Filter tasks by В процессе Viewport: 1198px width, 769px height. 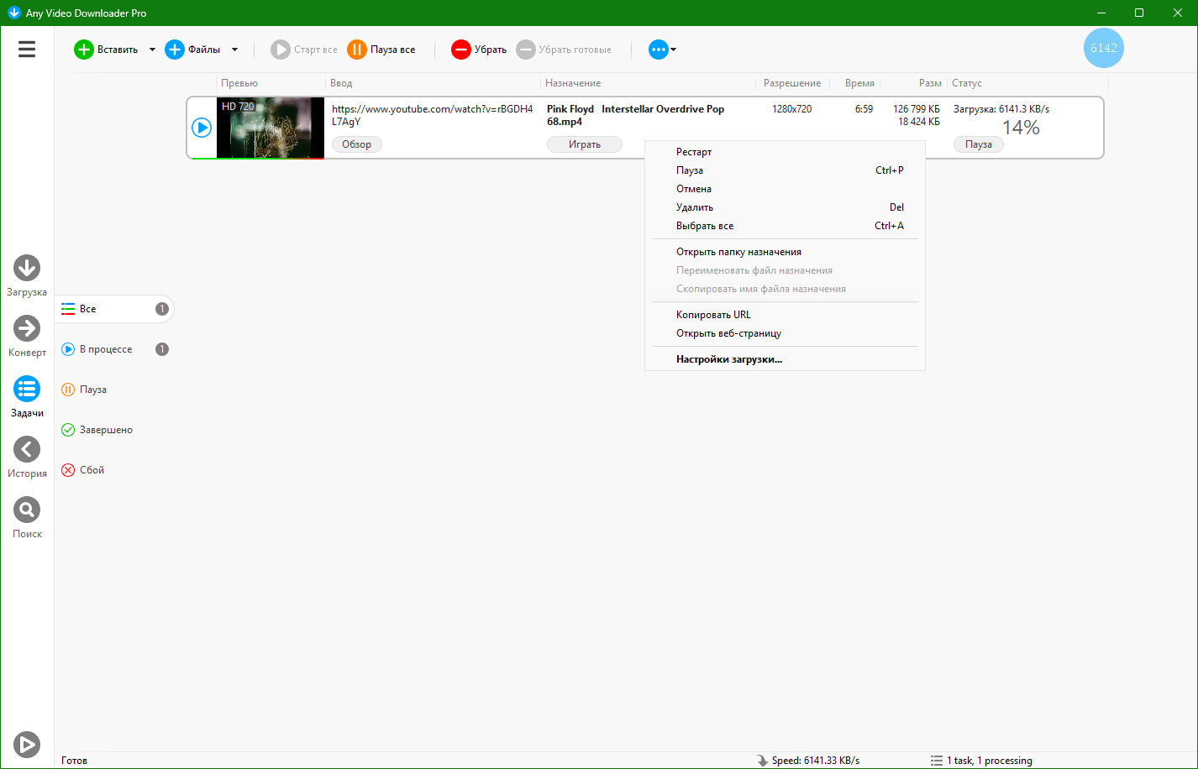(106, 349)
